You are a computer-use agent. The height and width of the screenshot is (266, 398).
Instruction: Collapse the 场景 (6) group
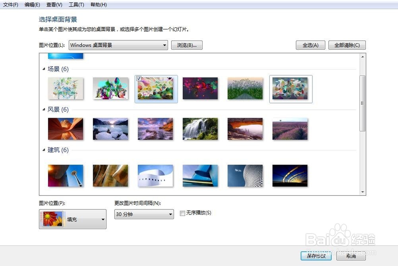click(x=44, y=69)
